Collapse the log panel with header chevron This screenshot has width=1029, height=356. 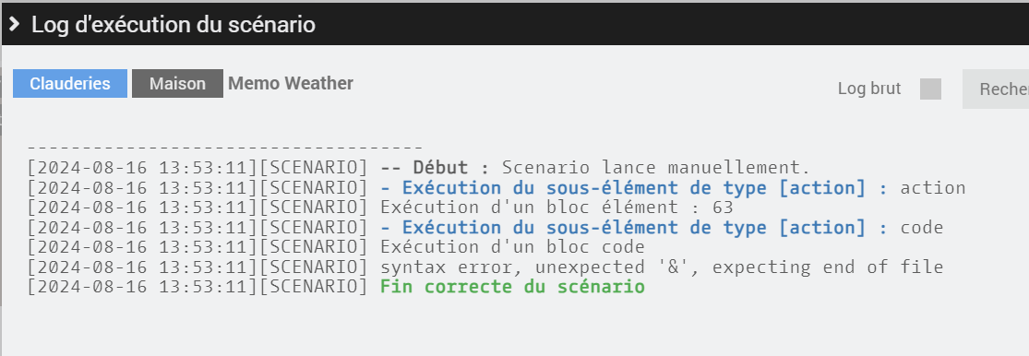(14, 25)
